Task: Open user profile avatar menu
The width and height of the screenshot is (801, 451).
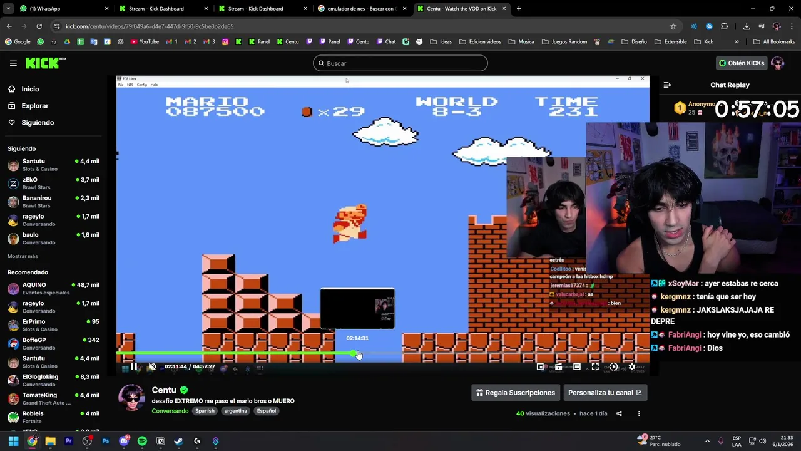Action: click(x=778, y=63)
